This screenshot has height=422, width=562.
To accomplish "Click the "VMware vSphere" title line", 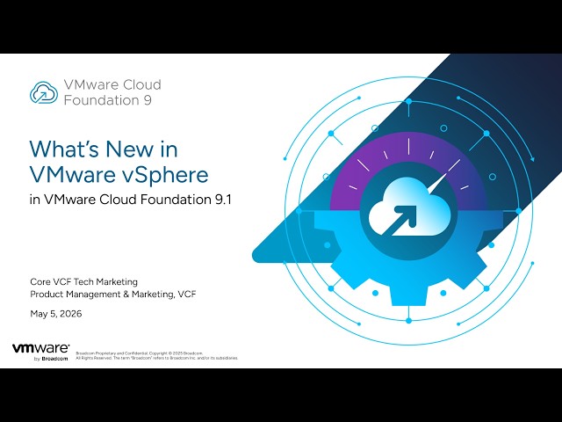I will (119, 174).
